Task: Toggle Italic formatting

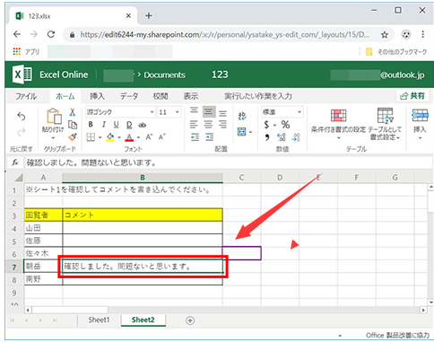Action: coord(104,125)
